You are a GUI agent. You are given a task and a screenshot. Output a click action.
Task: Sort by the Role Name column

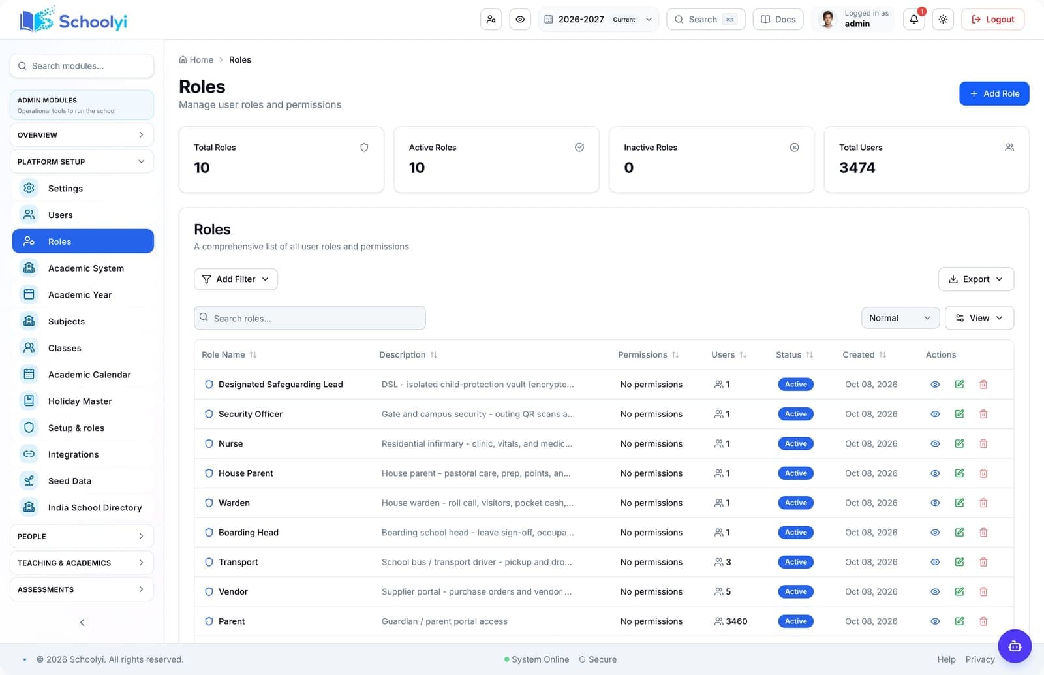tap(229, 355)
